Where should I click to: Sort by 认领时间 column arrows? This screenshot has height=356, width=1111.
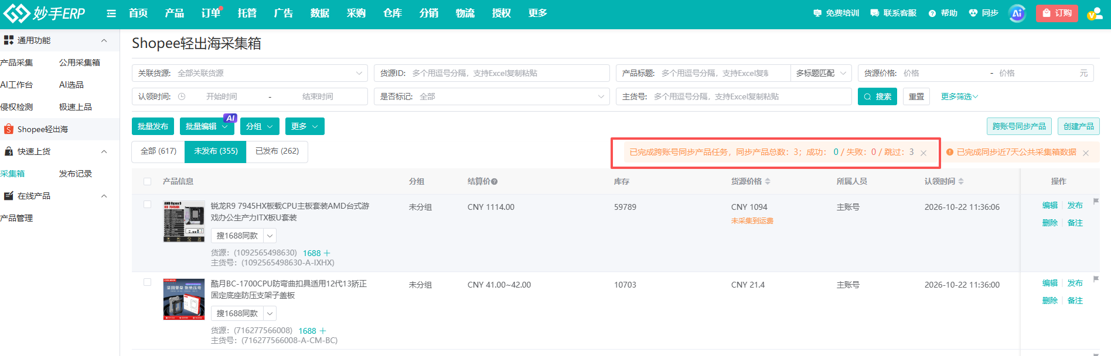pyautogui.click(x=961, y=181)
